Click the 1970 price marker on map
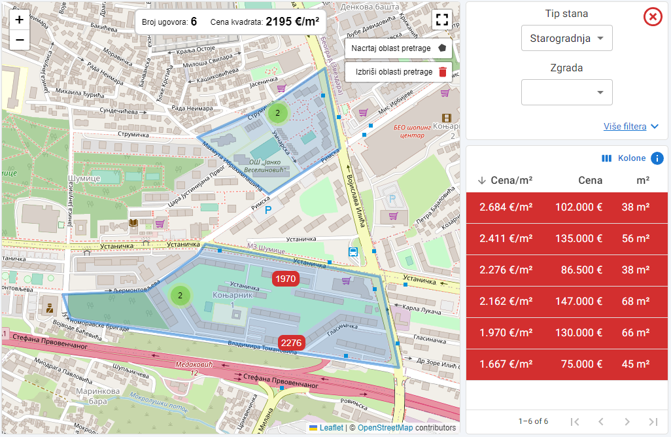Screen dimensions: 671x437 click(x=286, y=279)
